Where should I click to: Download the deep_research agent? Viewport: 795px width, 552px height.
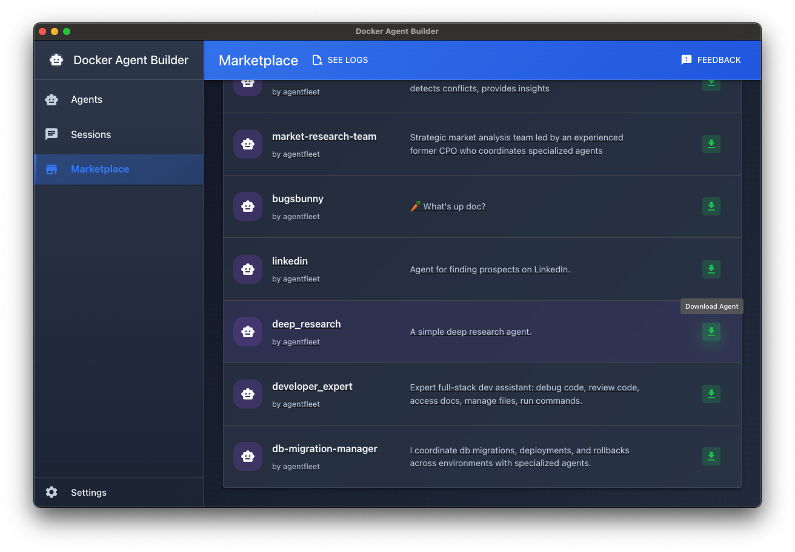click(x=711, y=332)
